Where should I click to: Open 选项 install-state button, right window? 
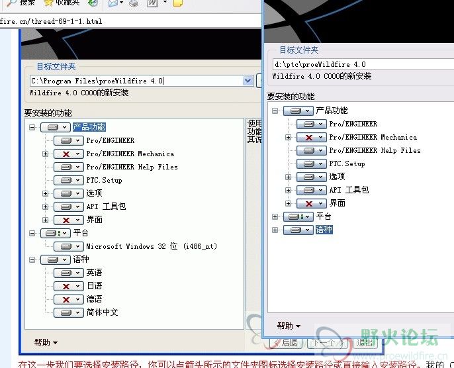312,177
